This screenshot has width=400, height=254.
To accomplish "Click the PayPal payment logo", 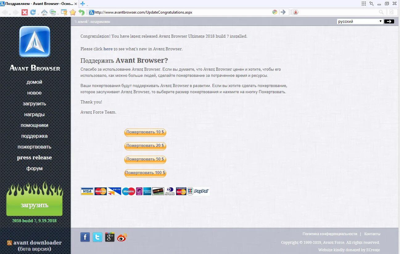I will 202,191.
